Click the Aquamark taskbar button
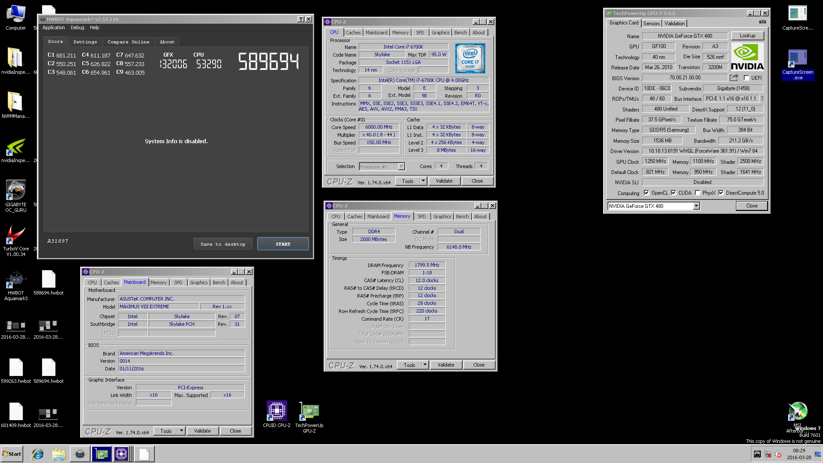Screen dimensions: 823x463 tap(80, 454)
